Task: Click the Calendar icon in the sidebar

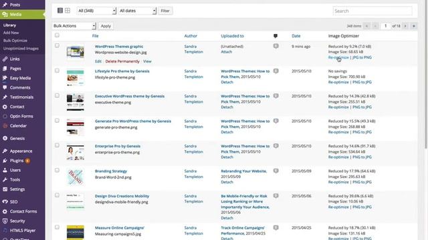Action: (5, 126)
